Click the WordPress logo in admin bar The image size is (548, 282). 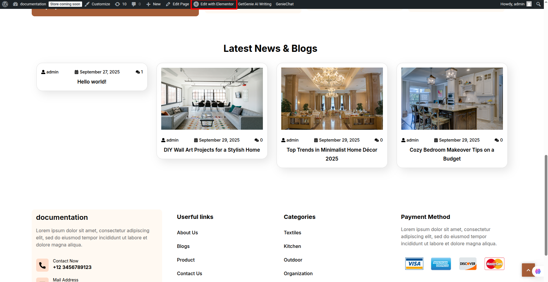coord(5,4)
